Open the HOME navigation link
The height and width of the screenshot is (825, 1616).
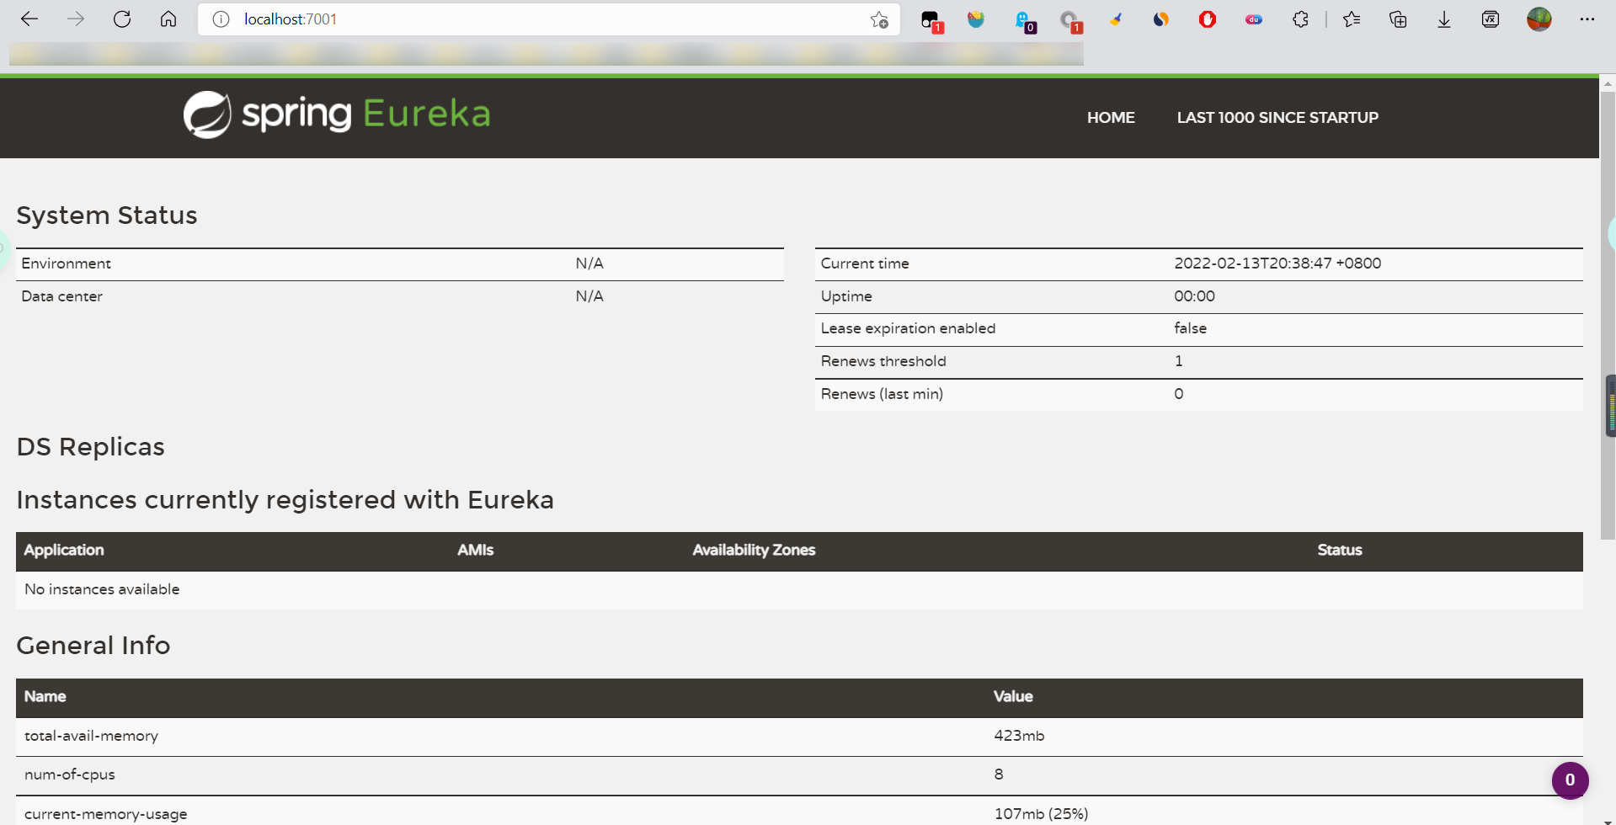[1110, 118]
